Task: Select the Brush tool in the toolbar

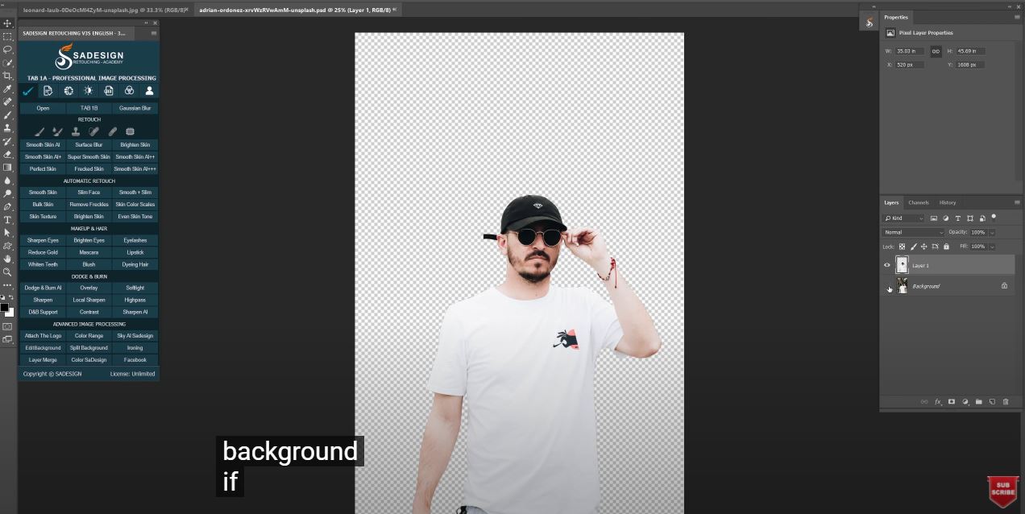Action: click(x=7, y=115)
